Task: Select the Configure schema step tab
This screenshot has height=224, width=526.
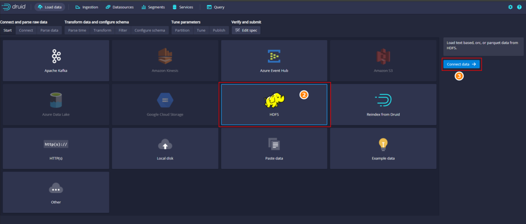Action: [x=150, y=30]
